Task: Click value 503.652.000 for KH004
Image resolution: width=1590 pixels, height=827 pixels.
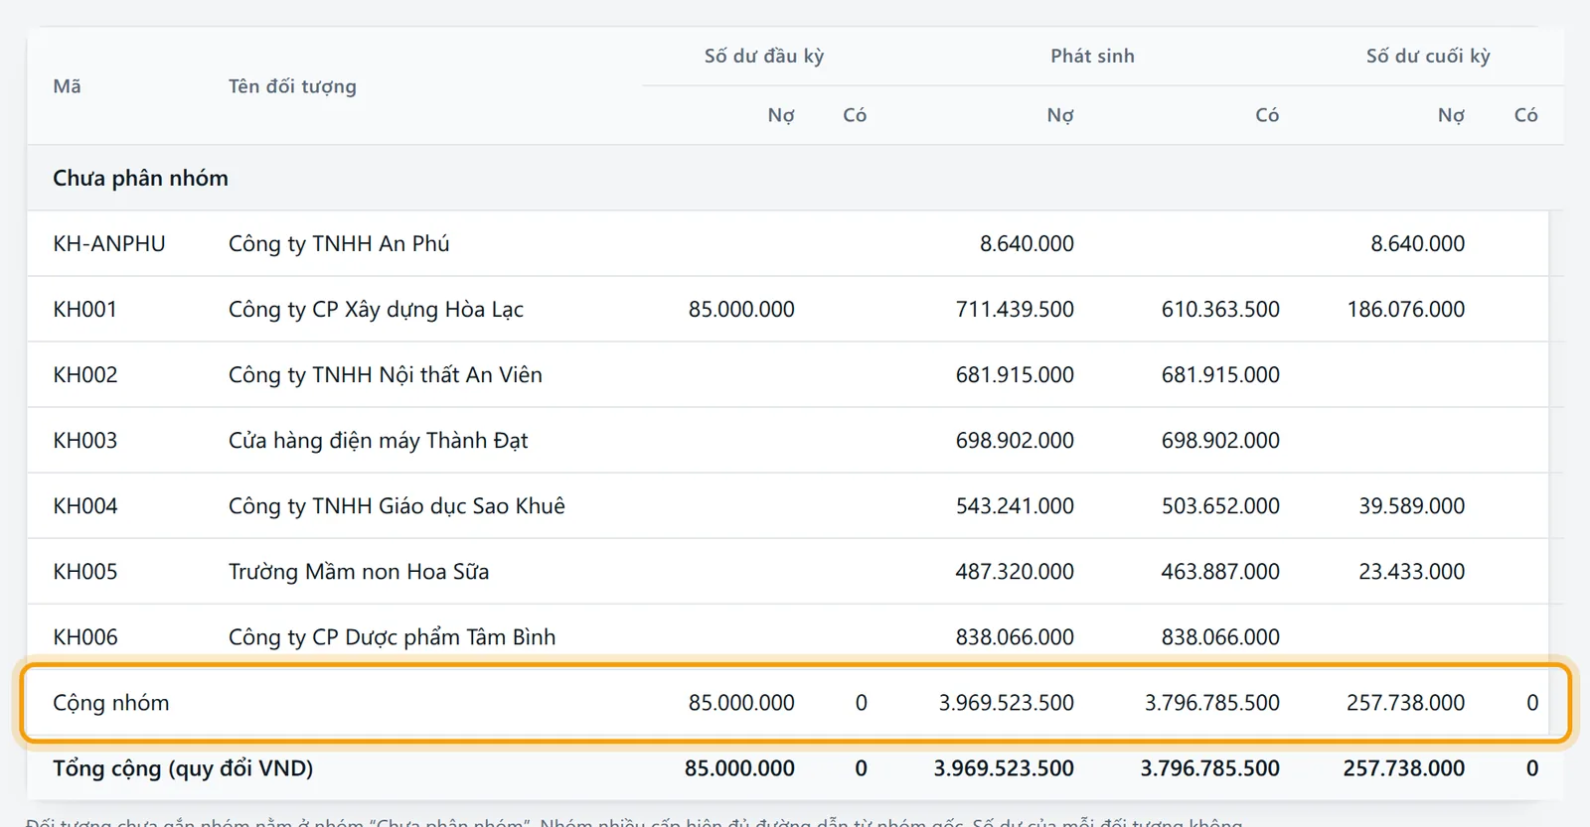Action: click(x=1220, y=505)
